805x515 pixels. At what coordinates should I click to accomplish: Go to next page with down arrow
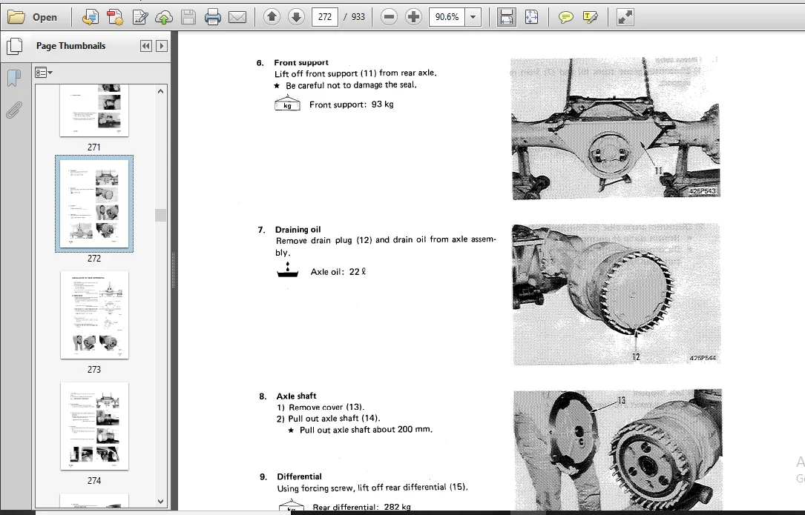pyautogui.click(x=296, y=17)
